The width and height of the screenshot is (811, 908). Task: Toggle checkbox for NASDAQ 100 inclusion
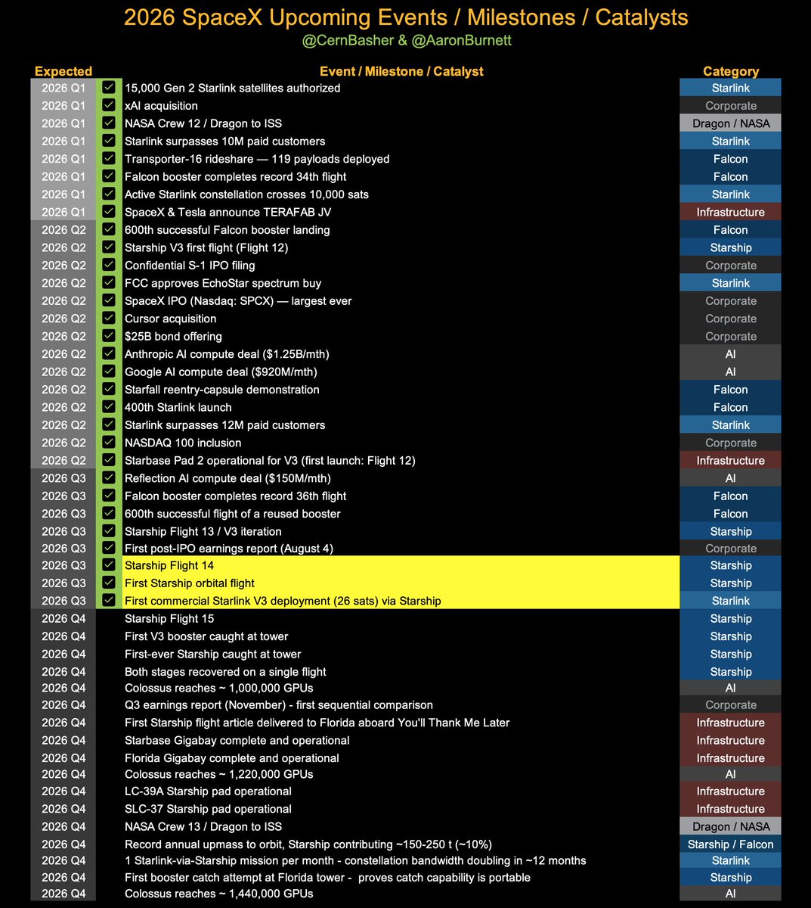(x=109, y=443)
